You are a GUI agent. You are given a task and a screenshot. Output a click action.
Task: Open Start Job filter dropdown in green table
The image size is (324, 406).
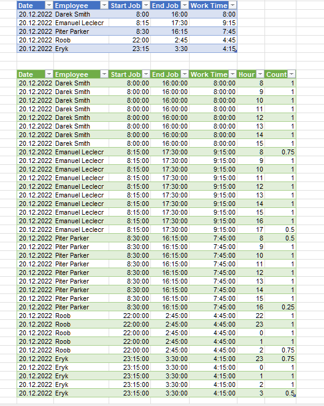click(146, 74)
